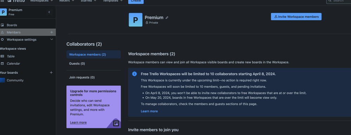Click the Trello logo
Image resolution: width=351 pixels, height=135 pixels.
(16, 1)
